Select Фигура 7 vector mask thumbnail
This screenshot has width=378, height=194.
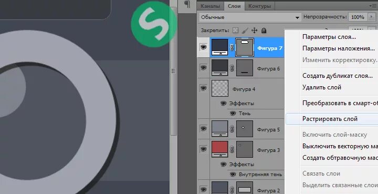[x=245, y=47]
